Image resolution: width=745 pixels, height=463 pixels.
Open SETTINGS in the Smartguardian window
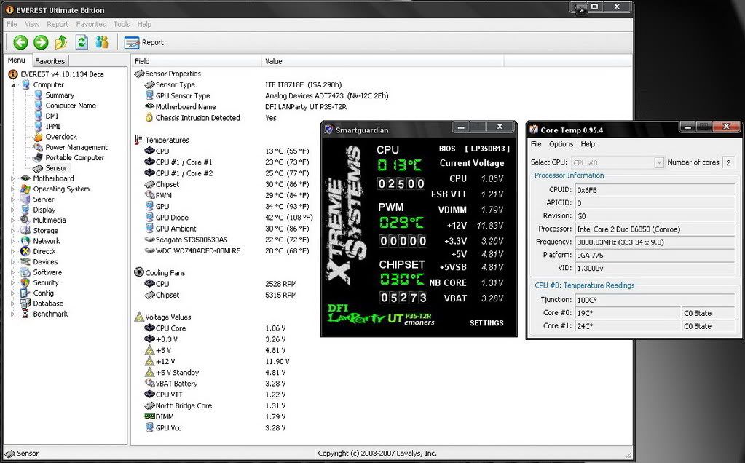click(486, 322)
